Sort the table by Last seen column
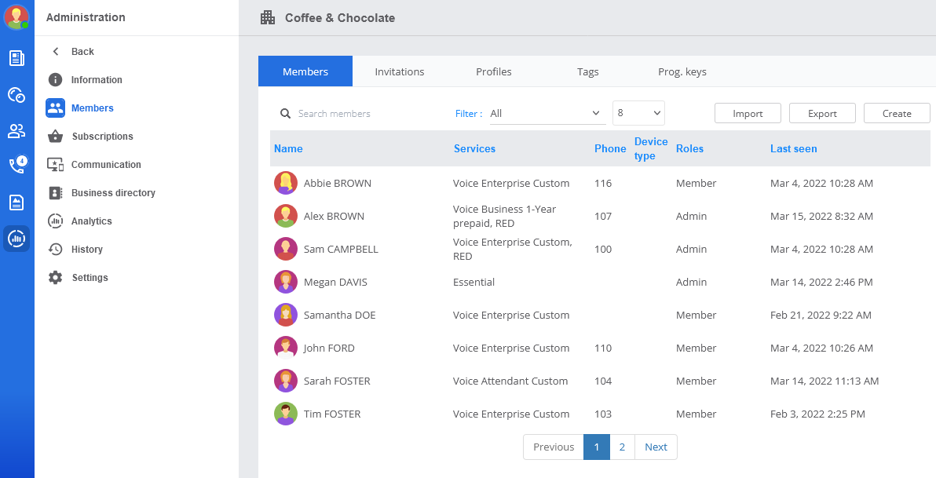Viewport: 936px width, 478px height. (x=793, y=148)
